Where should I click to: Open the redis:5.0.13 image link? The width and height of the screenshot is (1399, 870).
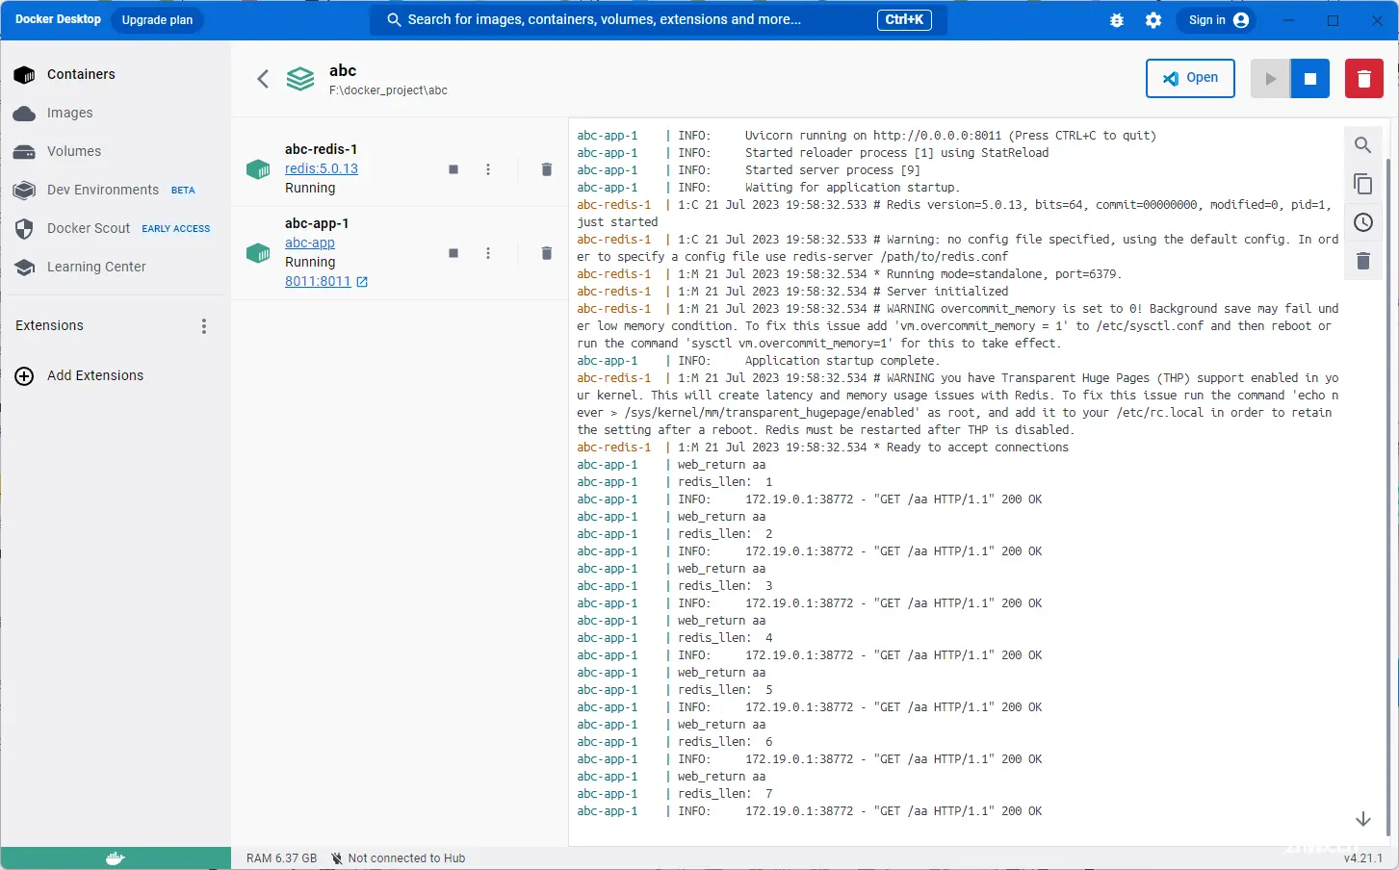click(x=322, y=168)
